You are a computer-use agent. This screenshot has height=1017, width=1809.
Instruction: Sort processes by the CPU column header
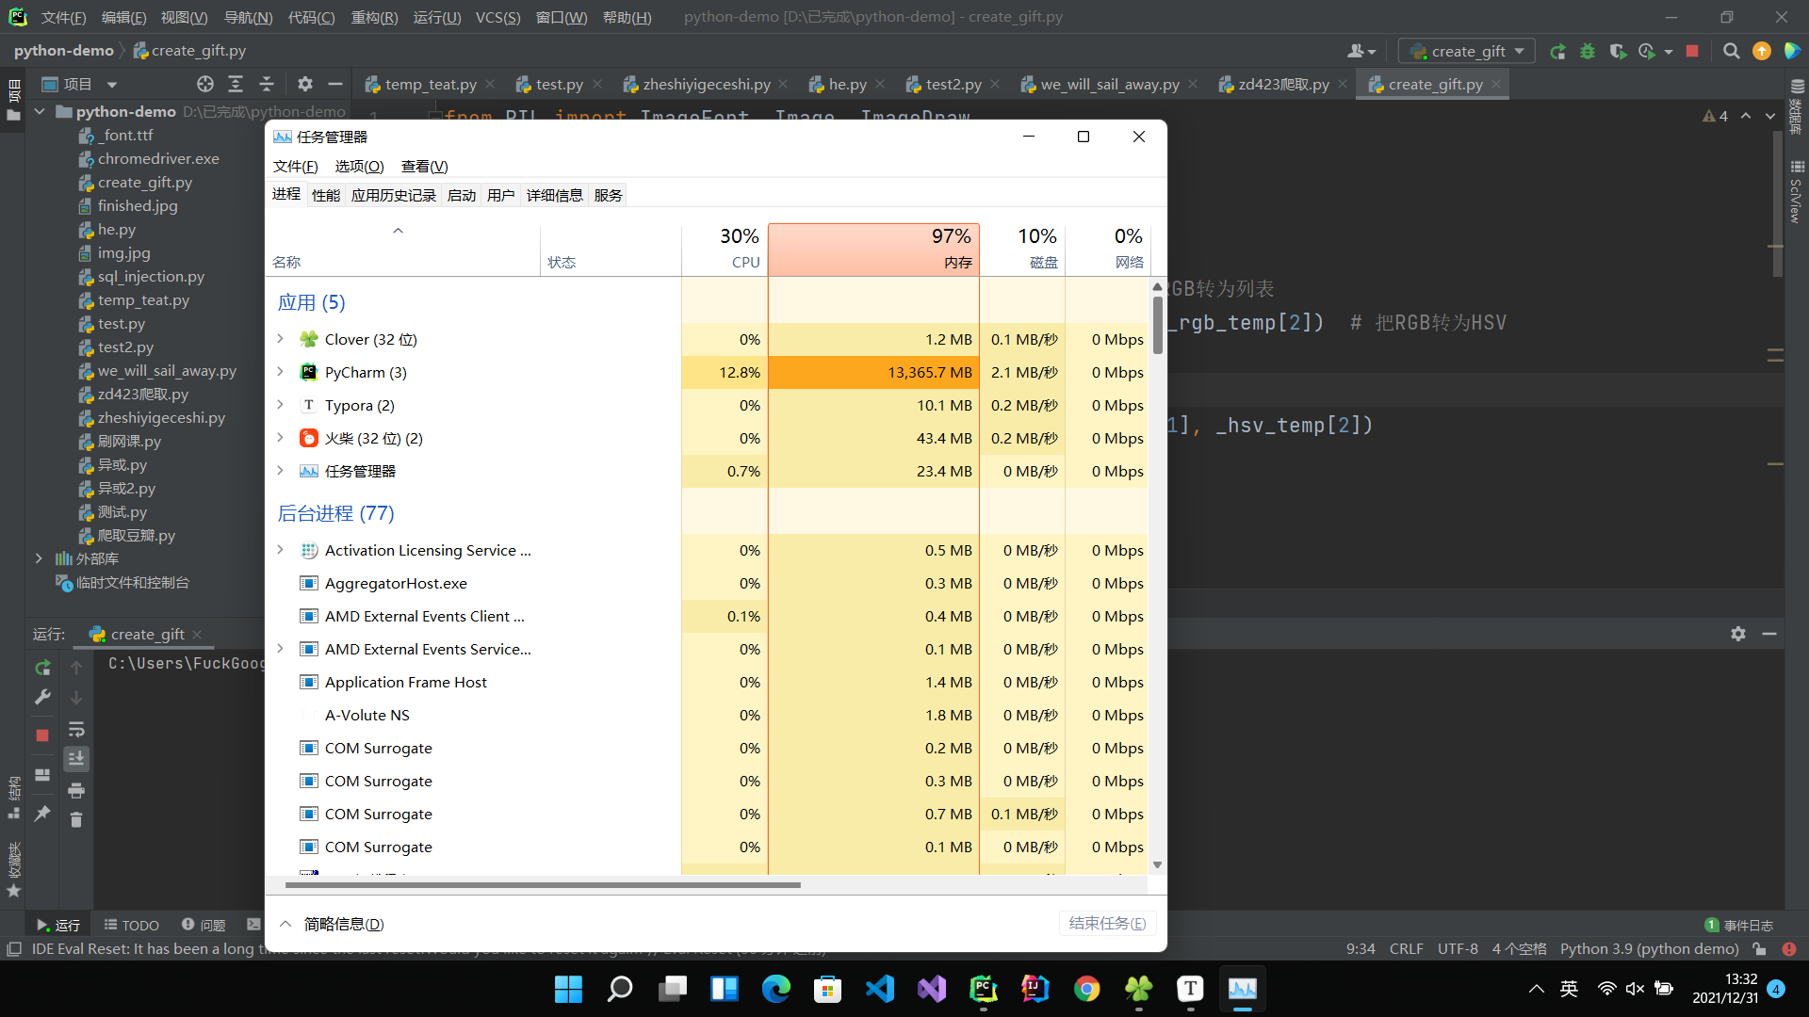tap(725, 250)
